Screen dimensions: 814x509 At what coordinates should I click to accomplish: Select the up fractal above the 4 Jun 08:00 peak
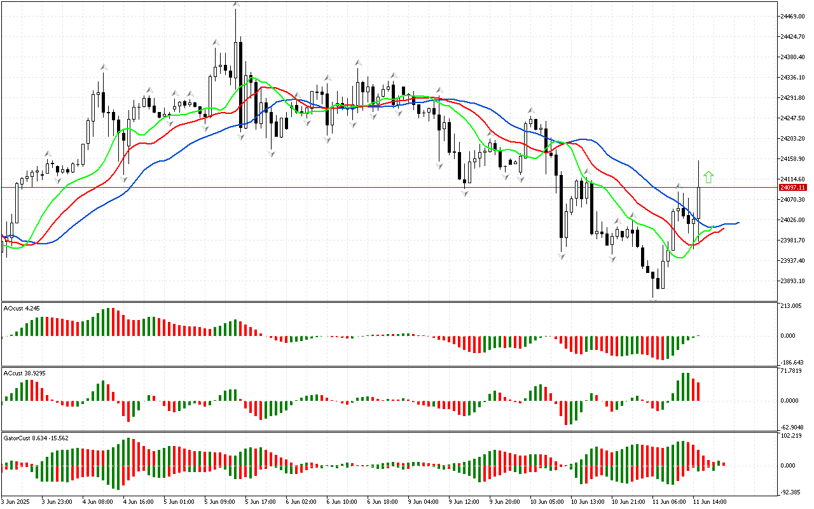[x=102, y=66]
